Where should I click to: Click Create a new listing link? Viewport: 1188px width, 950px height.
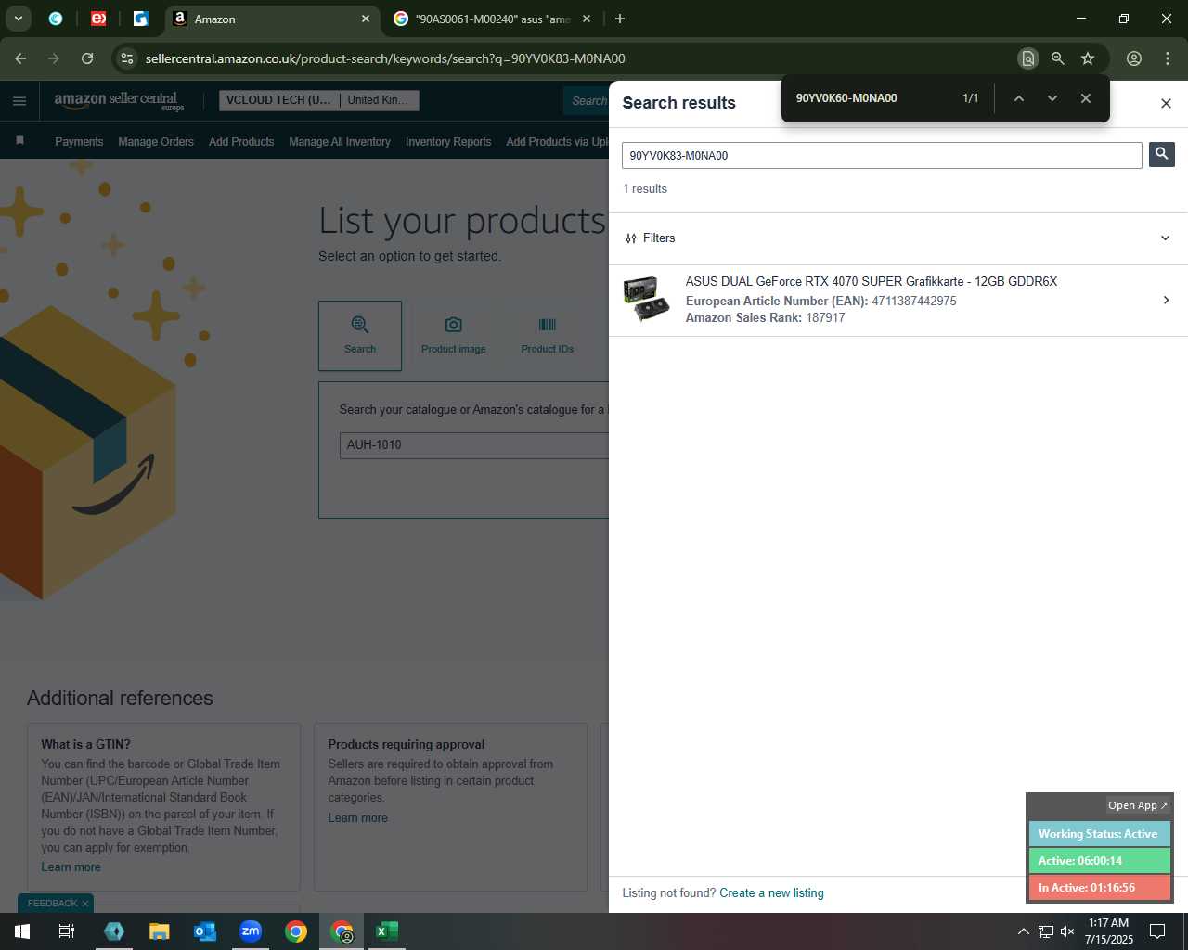pos(771,892)
